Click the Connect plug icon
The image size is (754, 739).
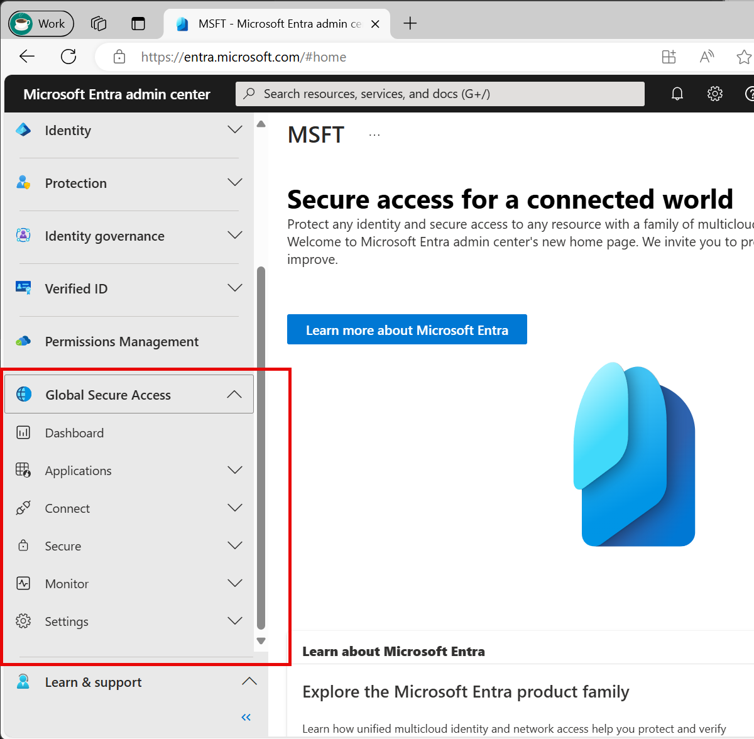(x=23, y=508)
